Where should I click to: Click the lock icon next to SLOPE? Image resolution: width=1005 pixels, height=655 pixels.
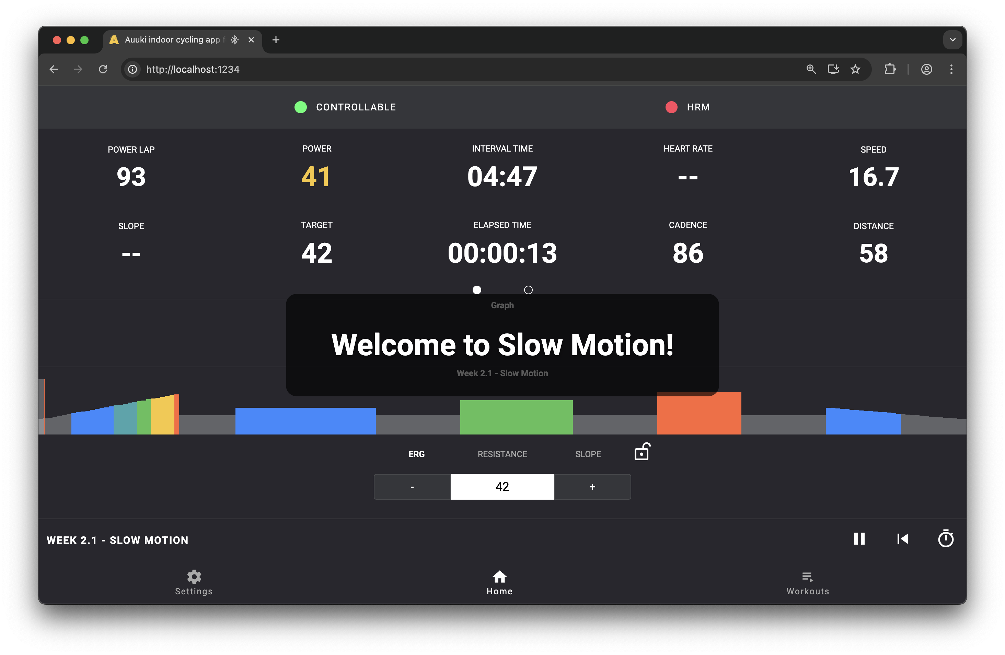coord(642,452)
